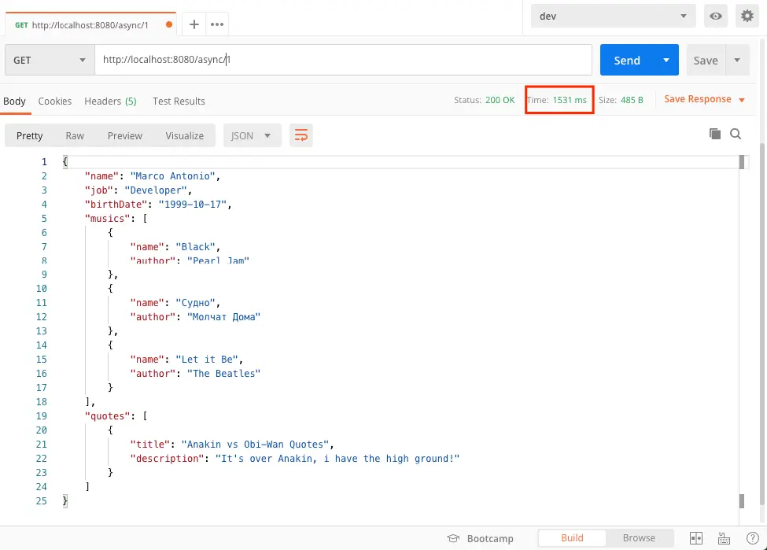Image resolution: width=767 pixels, height=550 pixels.
Task: Click the unsaved orange dot on request tab
Action: coord(169,24)
